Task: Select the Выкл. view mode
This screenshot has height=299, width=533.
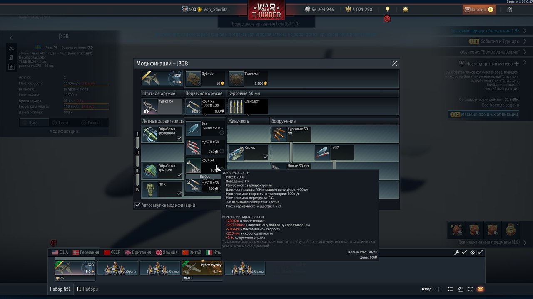Action: tap(34, 123)
